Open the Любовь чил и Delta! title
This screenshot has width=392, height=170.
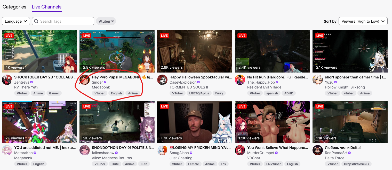tap(343, 148)
